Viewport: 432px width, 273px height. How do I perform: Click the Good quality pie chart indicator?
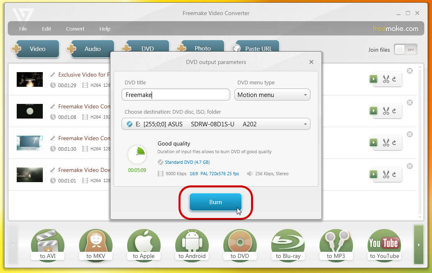[137, 154]
